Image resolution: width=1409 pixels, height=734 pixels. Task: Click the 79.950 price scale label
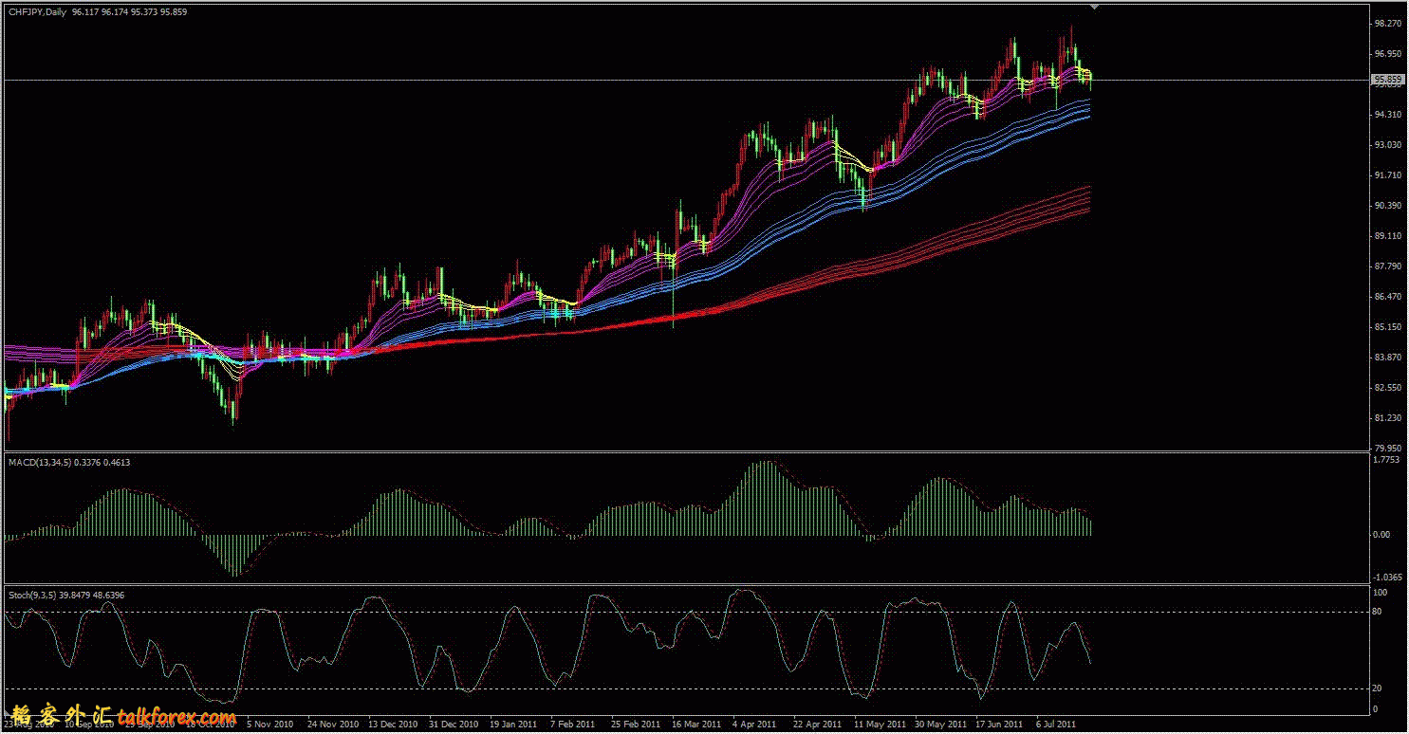click(1388, 449)
